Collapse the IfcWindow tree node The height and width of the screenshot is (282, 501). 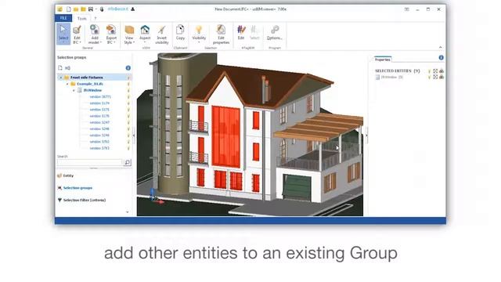74,91
